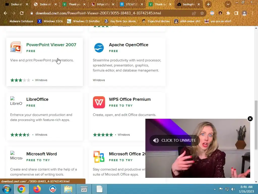This screenshot has height=194, width=258.
Task: Open Windows Explorer from taskbar
Action: (x=68, y=189)
